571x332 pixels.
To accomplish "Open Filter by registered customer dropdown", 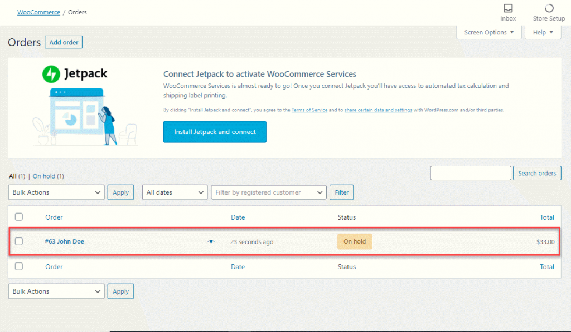I will [x=269, y=192].
